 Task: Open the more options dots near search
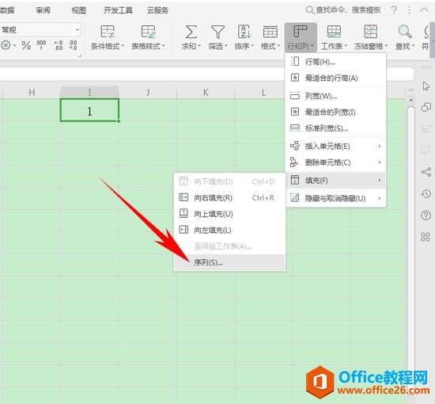(x=409, y=10)
